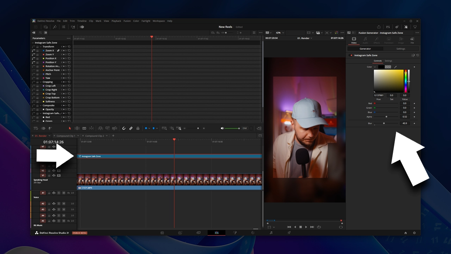Image resolution: width=451 pixels, height=254 pixels.
Task: Select the Generator button in inspector
Action: coord(365,49)
